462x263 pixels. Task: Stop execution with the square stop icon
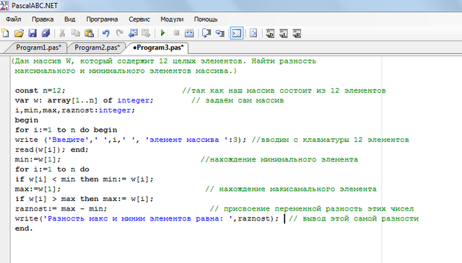(x=176, y=33)
